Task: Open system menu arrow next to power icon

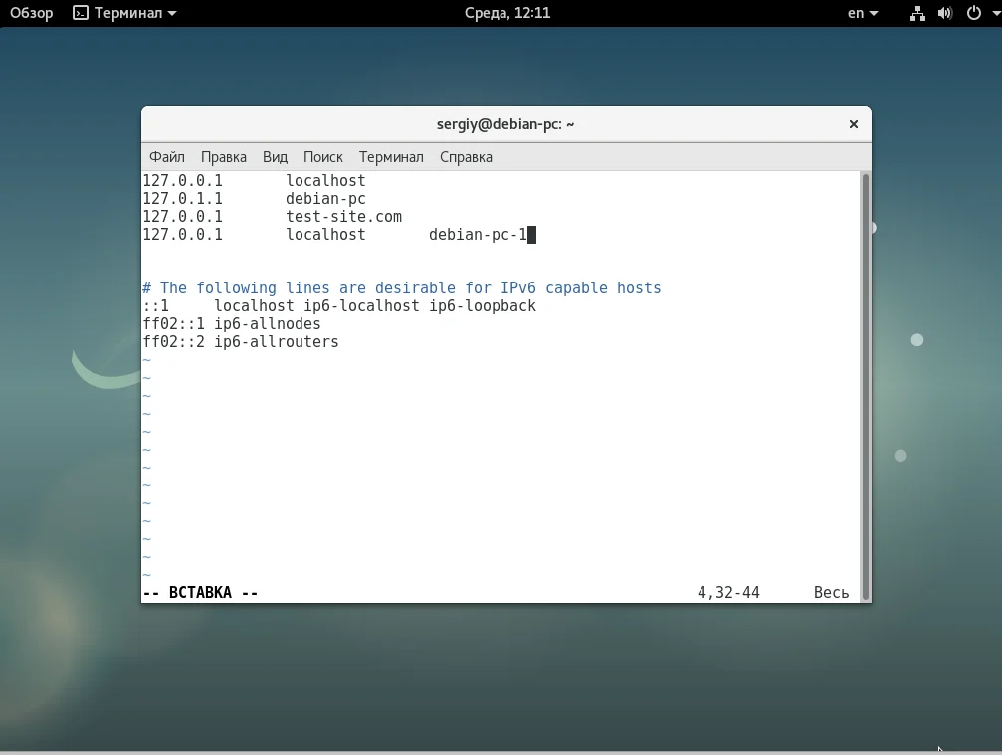Action: (990, 13)
